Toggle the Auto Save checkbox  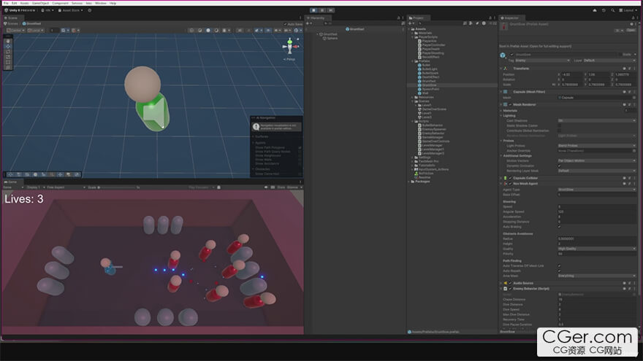[286, 24]
